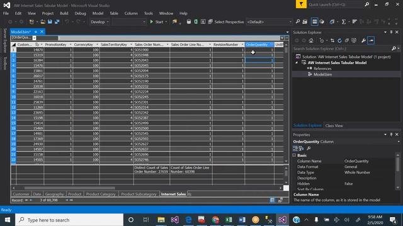Collapse the Basic properties section
Image resolution: width=403 pixels, height=226 pixels.
tap(294, 155)
